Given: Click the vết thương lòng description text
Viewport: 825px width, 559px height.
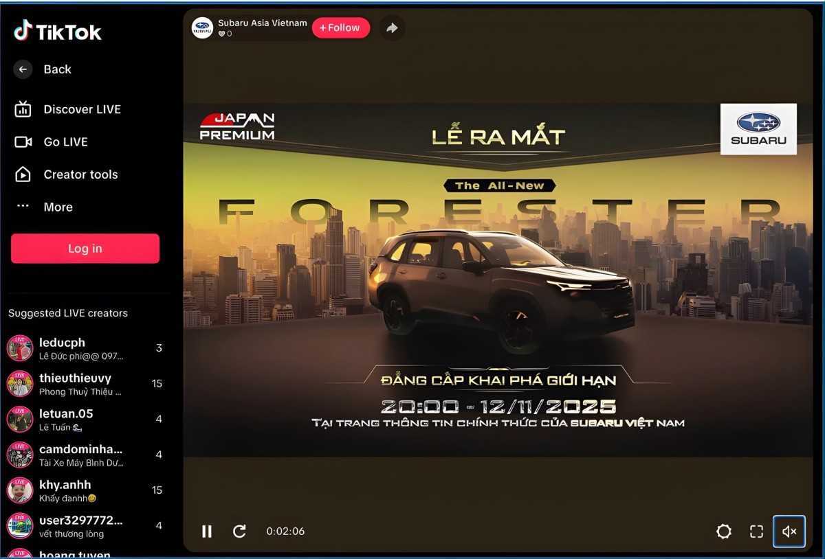Looking at the screenshot, I should coord(71,534).
